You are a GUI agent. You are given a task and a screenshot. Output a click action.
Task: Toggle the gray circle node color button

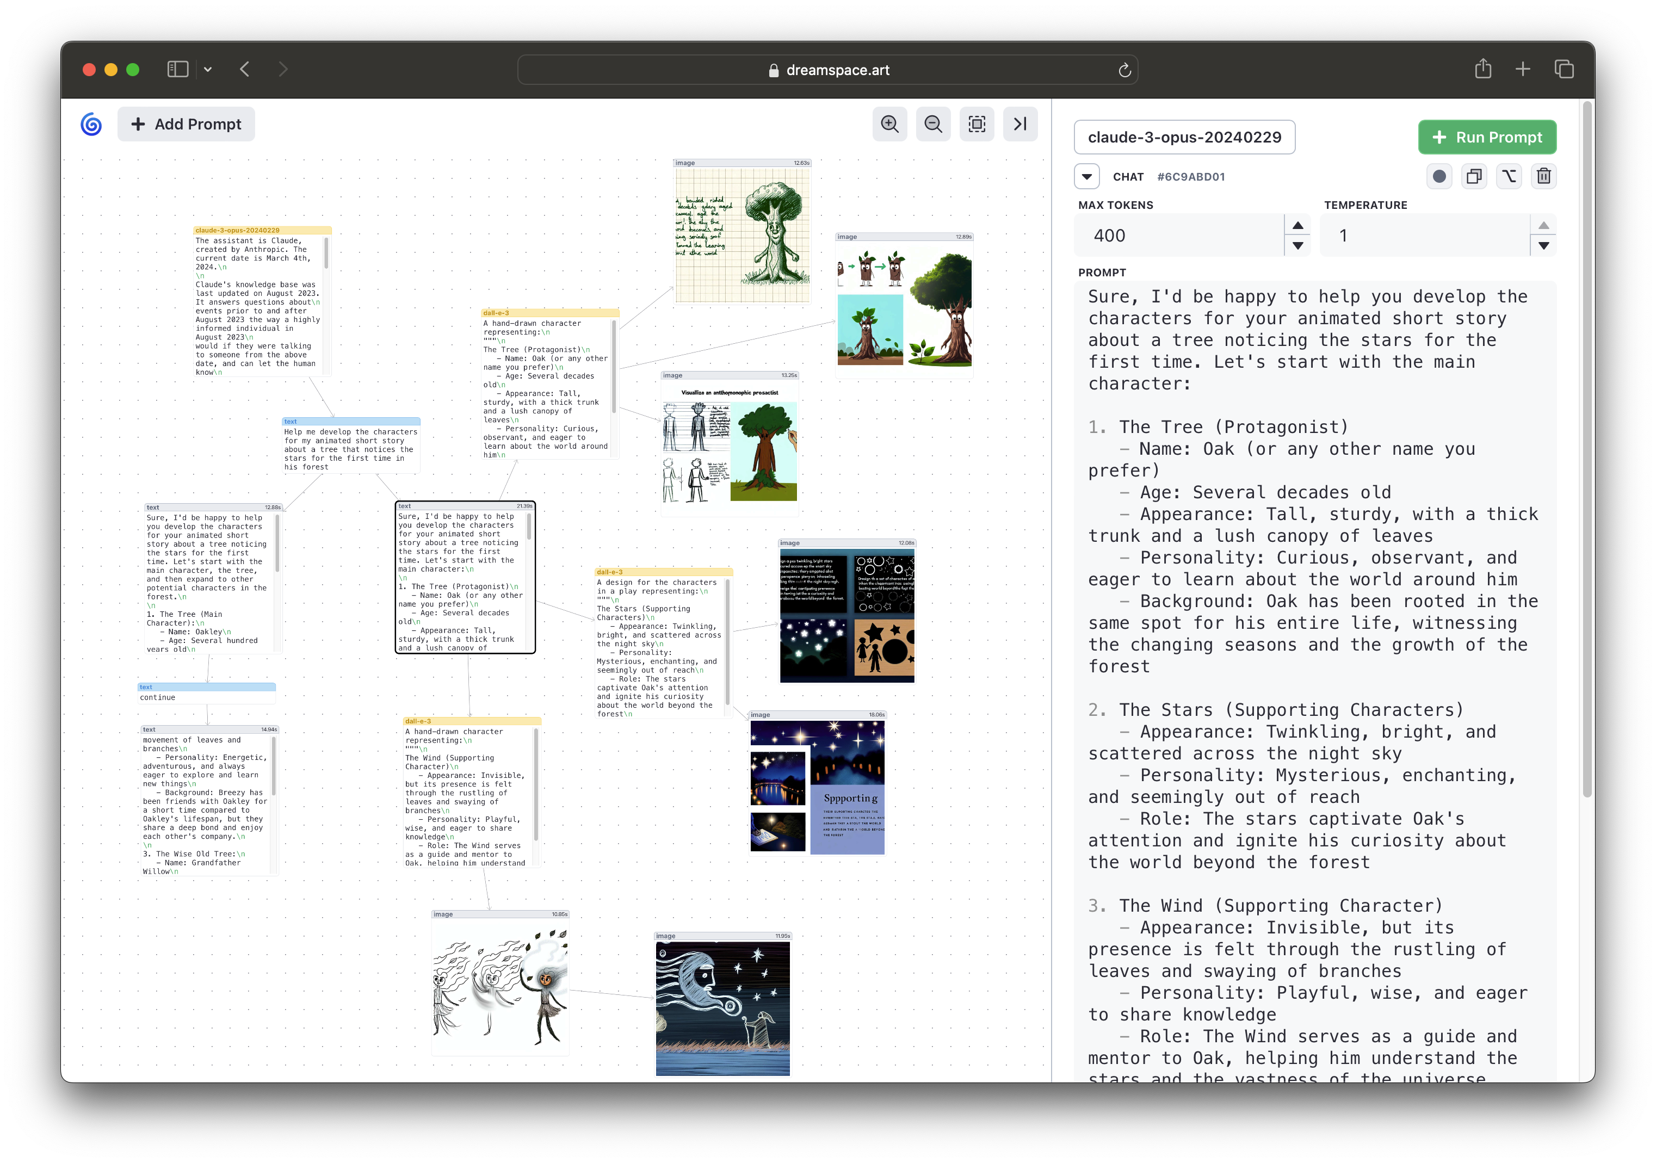coord(1439,177)
